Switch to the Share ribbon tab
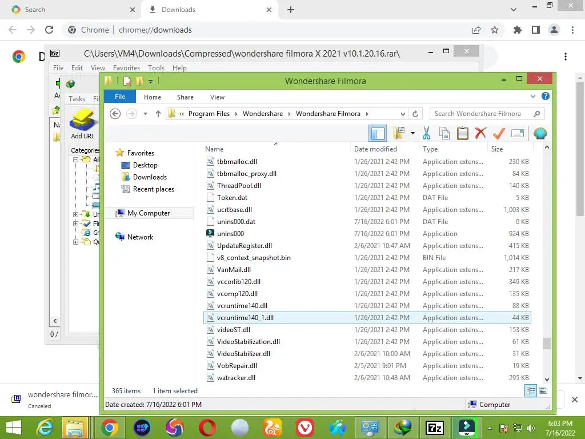 pyautogui.click(x=185, y=97)
